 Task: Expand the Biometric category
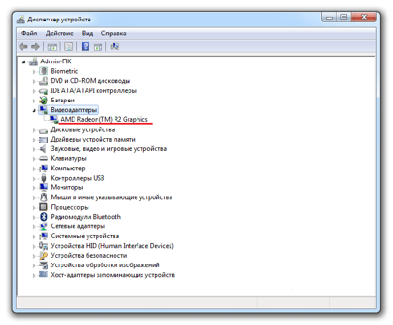pos(34,71)
